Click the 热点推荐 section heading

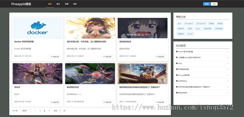click(181, 46)
